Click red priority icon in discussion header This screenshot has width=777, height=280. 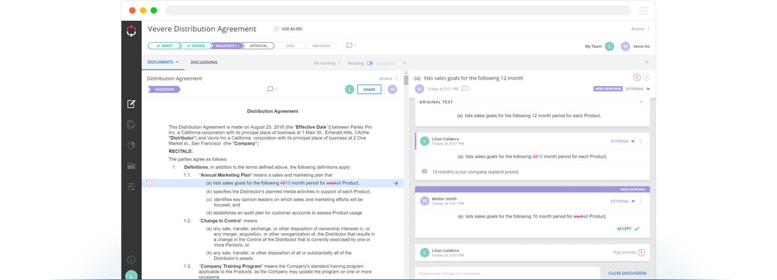pyautogui.click(x=637, y=77)
